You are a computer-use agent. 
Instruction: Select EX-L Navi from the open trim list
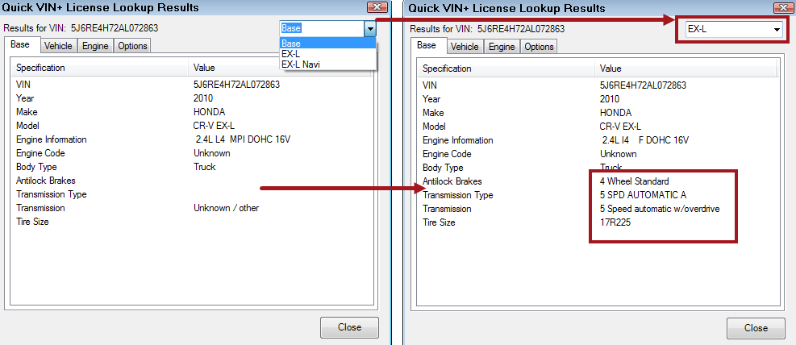click(300, 64)
